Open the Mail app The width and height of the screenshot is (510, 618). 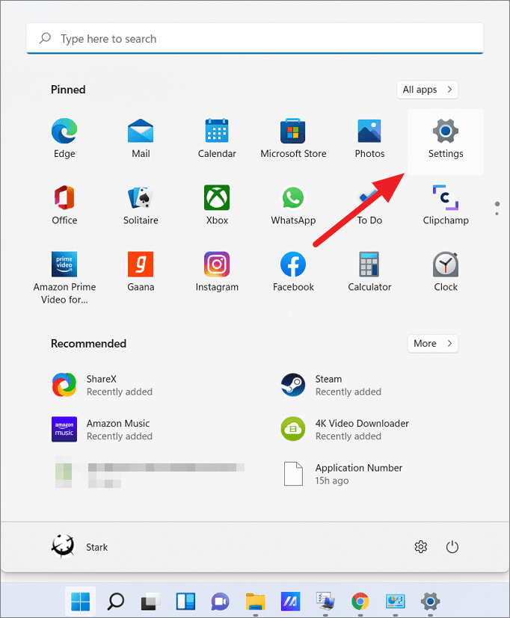coord(141,138)
